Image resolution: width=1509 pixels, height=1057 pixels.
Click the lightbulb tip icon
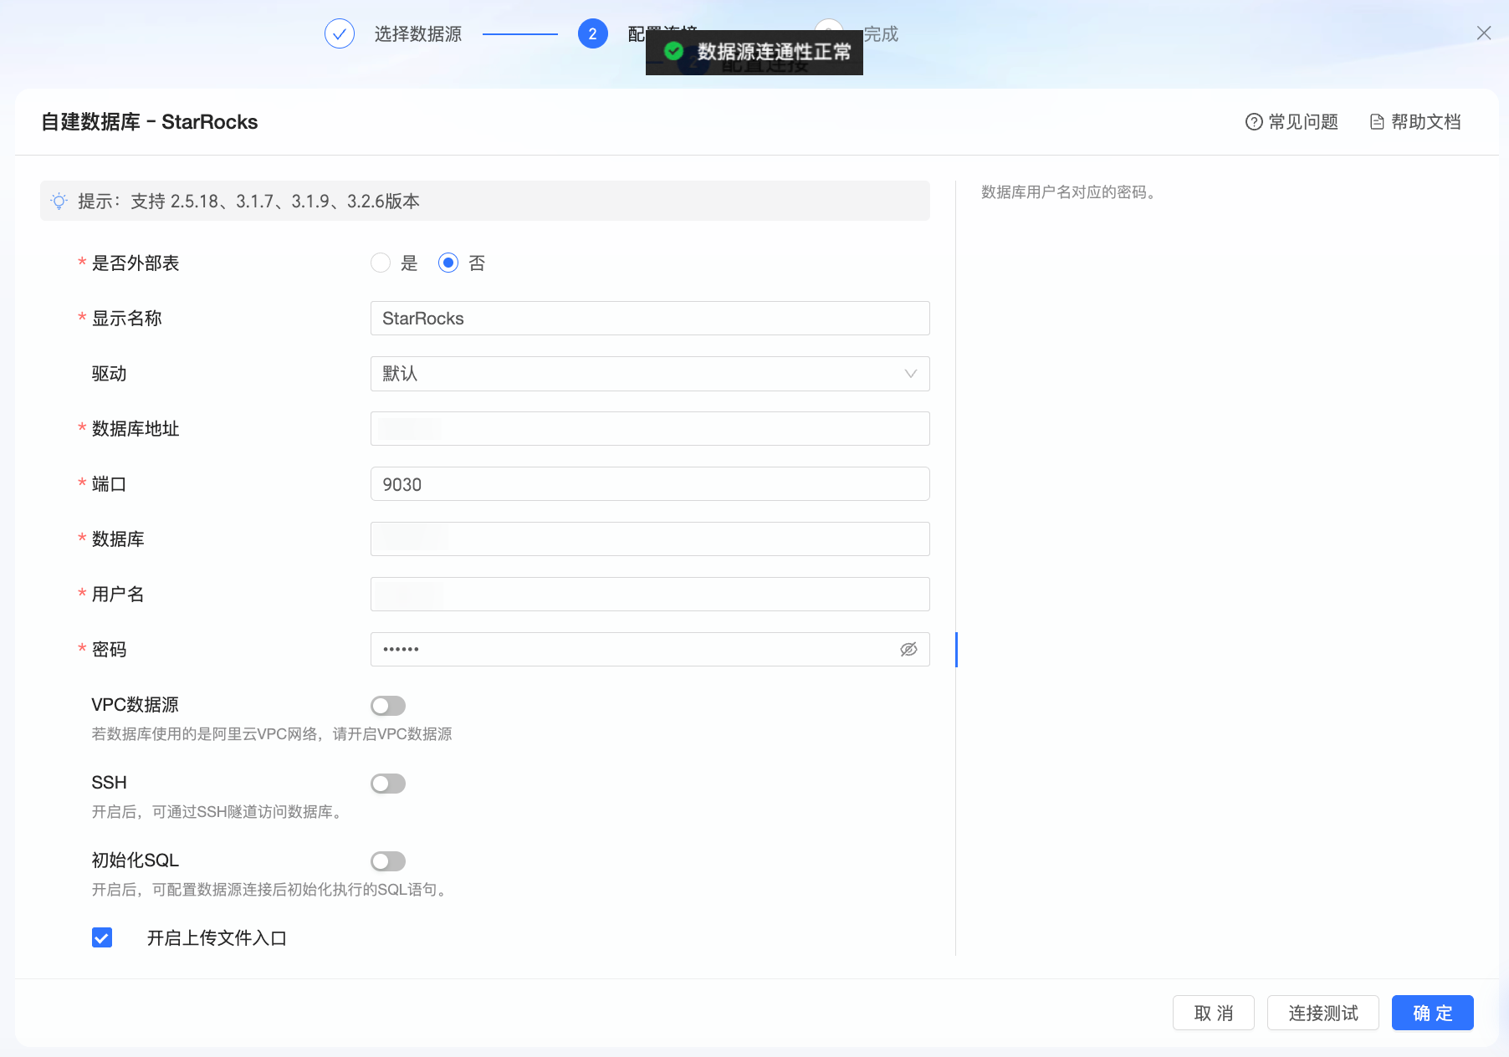click(59, 202)
